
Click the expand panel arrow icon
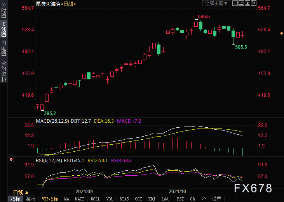[253, 3]
